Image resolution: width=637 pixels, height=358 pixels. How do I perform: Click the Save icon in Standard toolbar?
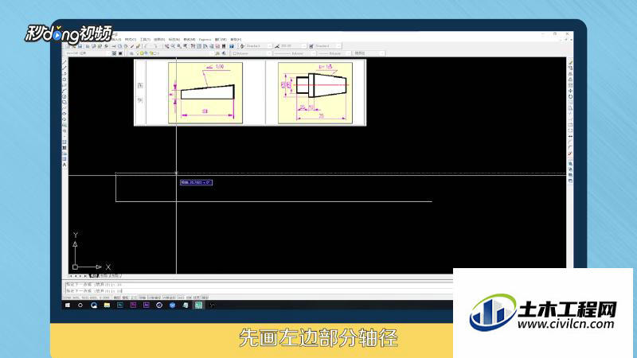[80, 46]
